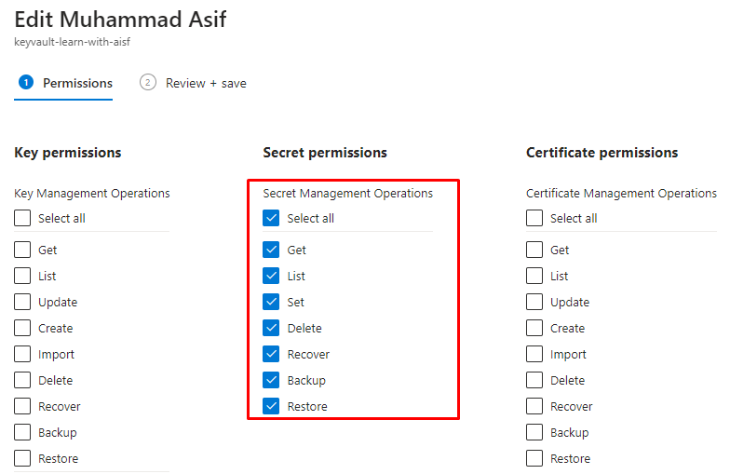Uncheck the secret Backup permission
Screen dimensions: 730x474
[271, 380]
